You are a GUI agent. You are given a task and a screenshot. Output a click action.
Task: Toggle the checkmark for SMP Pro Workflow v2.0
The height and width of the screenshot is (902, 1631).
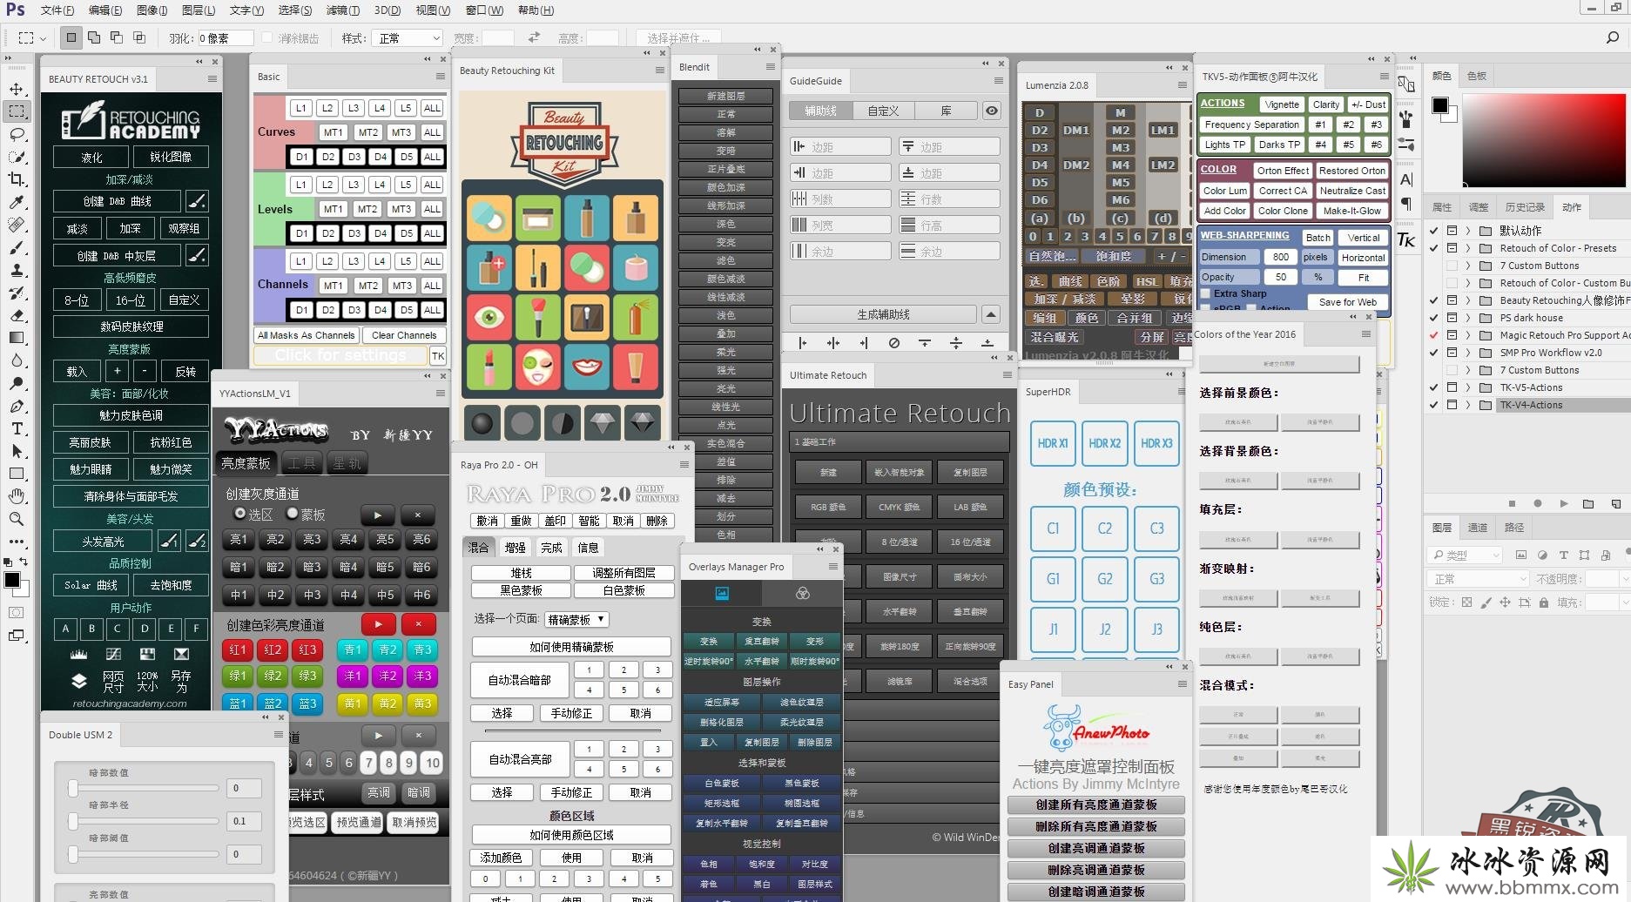click(1434, 353)
